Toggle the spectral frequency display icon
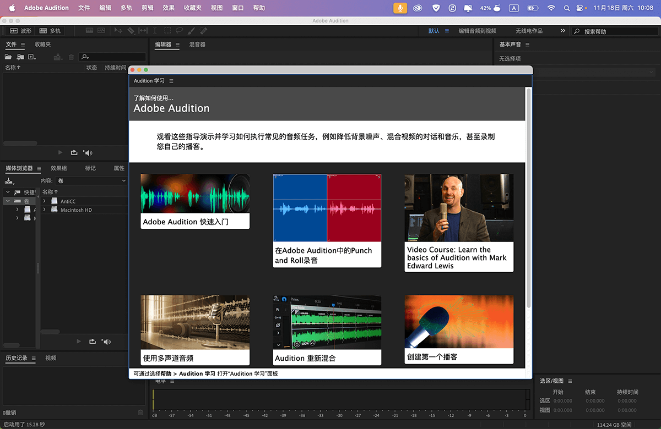 coord(89,31)
